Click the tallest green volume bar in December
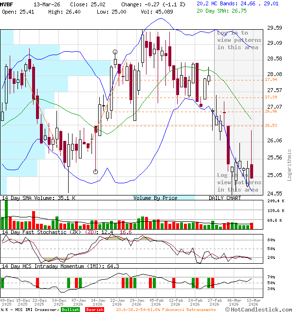This screenshot has height=312, width=292. [x=6, y=214]
